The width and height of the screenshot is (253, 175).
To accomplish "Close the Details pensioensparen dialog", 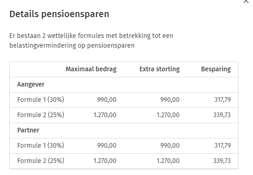I will click(x=246, y=1).
